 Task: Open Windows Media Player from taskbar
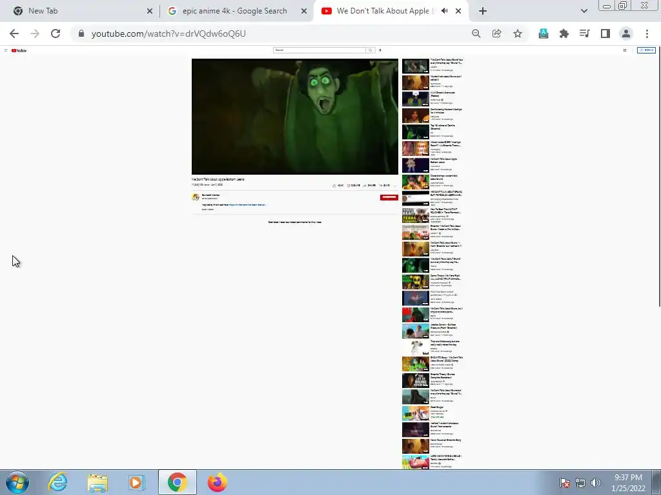(x=137, y=482)
